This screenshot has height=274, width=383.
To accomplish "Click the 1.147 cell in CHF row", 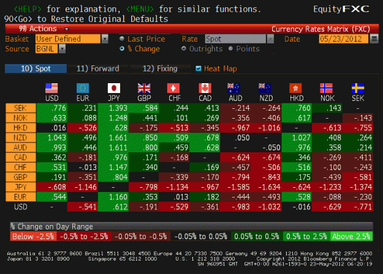I will (x=113, y=167).
